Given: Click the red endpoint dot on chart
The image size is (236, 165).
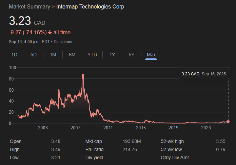Looking at the screenshot, I should [x=228, y=122].
